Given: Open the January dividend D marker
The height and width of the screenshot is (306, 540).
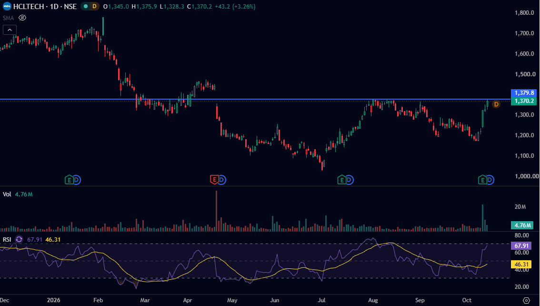Looking at the screenshot, I should 77,180.
